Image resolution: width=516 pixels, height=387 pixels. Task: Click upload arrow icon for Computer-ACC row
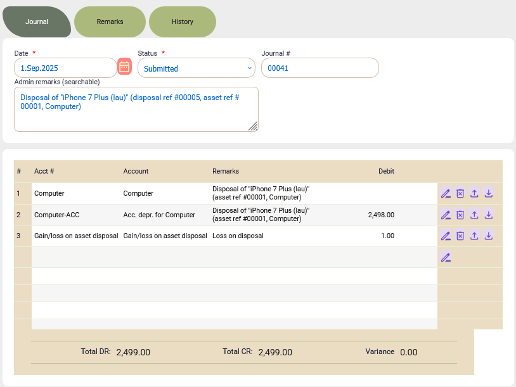point(475,215)
